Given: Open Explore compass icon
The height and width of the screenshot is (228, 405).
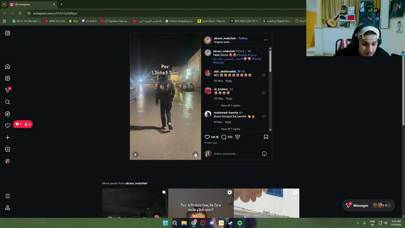Looking at the screenshot, I should coord(8,114).
